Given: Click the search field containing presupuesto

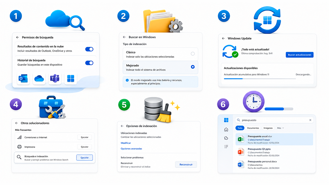Looking at the screenshot, I should pyautogui.click(x=274, y=120).
